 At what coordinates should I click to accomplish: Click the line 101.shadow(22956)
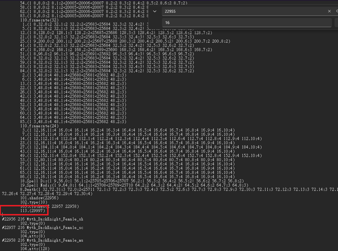point(40,198)
